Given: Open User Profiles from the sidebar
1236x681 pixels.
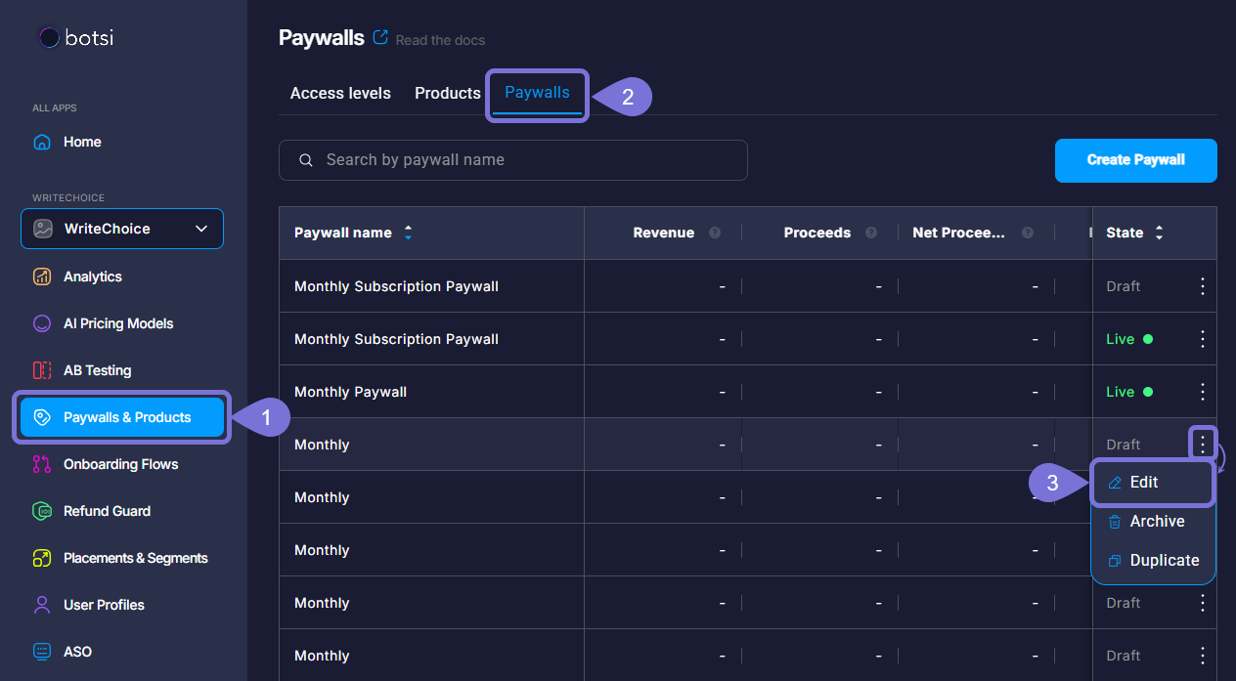Looking at the screenshot, I should (103, 605).
